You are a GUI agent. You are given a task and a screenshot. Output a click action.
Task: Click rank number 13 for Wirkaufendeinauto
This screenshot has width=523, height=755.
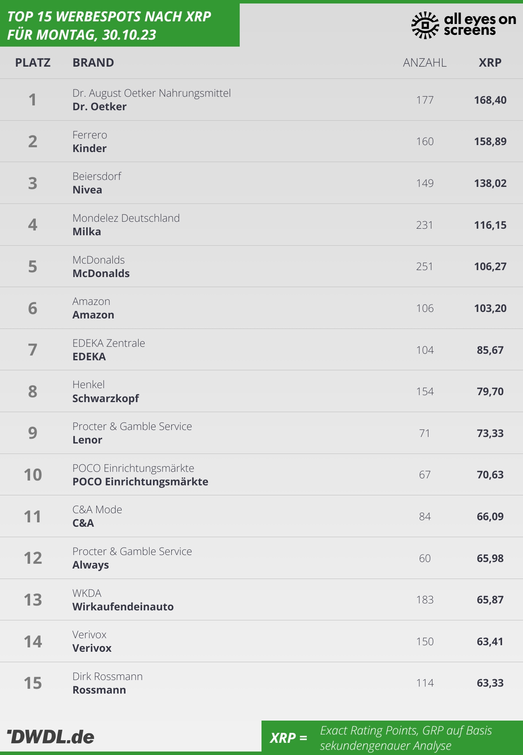(x=33, y=600)
